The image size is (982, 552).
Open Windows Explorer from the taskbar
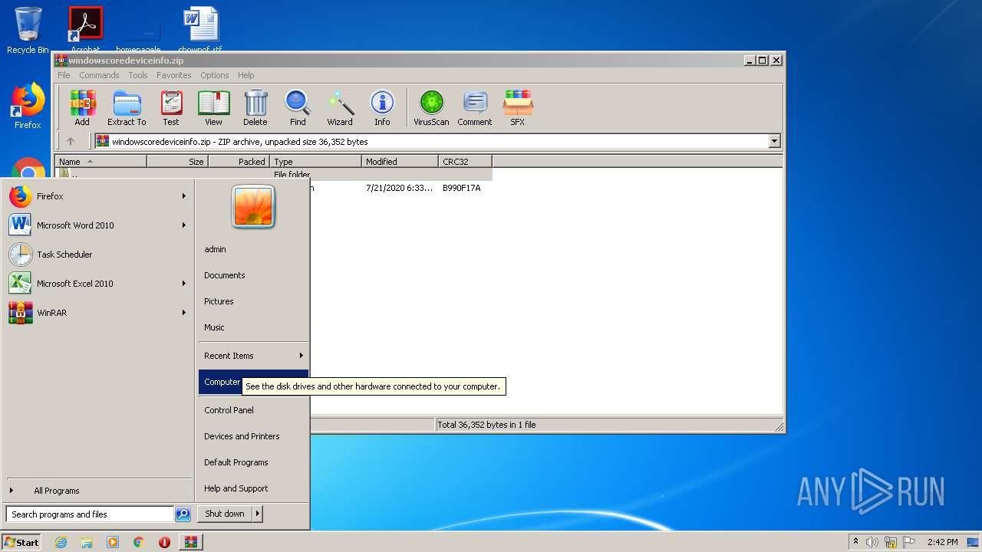coord(87,542)
